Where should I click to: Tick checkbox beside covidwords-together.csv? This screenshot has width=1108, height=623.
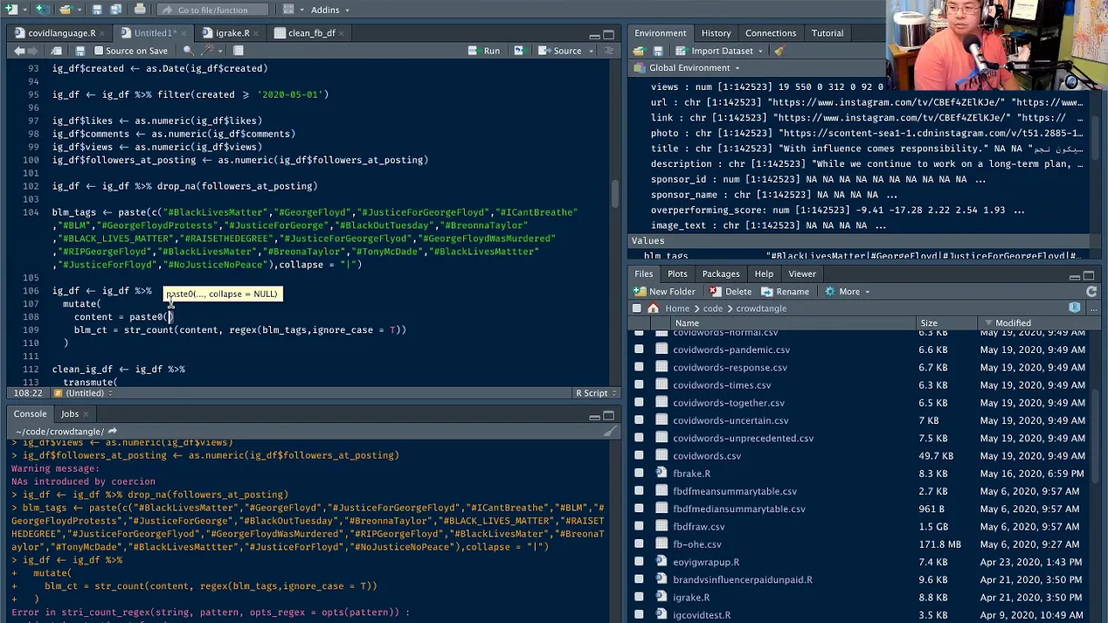(639, 403)
